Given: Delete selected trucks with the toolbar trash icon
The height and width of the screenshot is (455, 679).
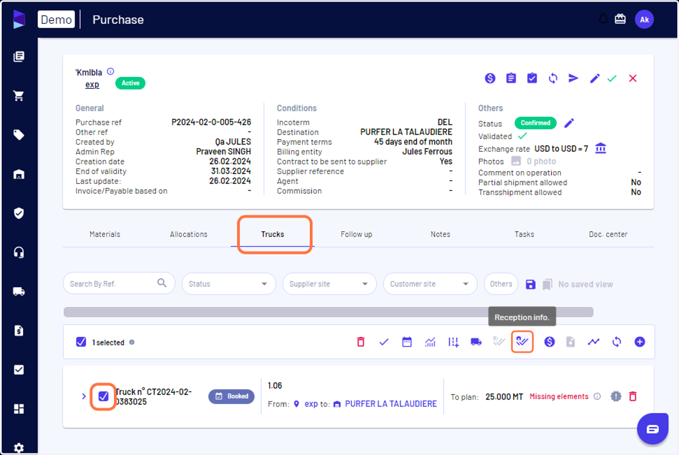Looking at the screenshot, I should pyautogui.click(x=360, y=341).
